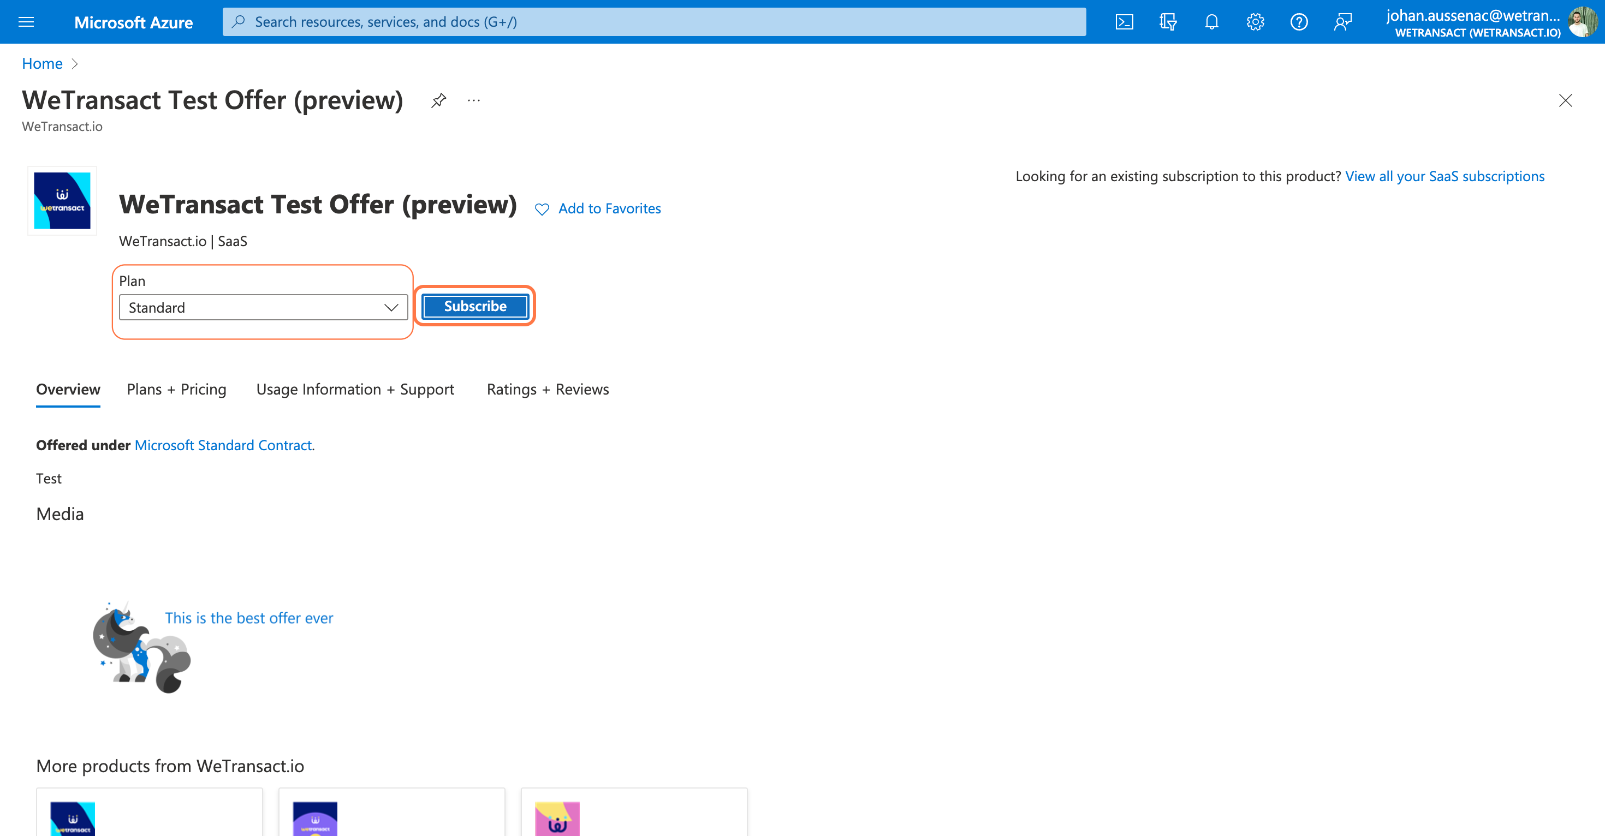Screen dimensions: 1605x836
Task: Open the unicorn media image
Action: [142, 648]
